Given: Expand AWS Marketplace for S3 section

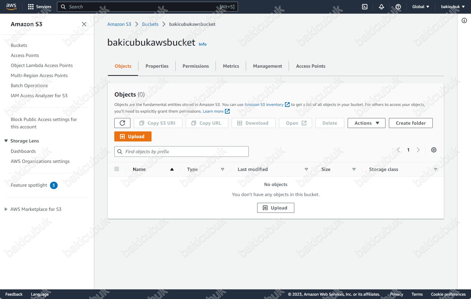Looking at the screenshot, I should coord(6,209).
